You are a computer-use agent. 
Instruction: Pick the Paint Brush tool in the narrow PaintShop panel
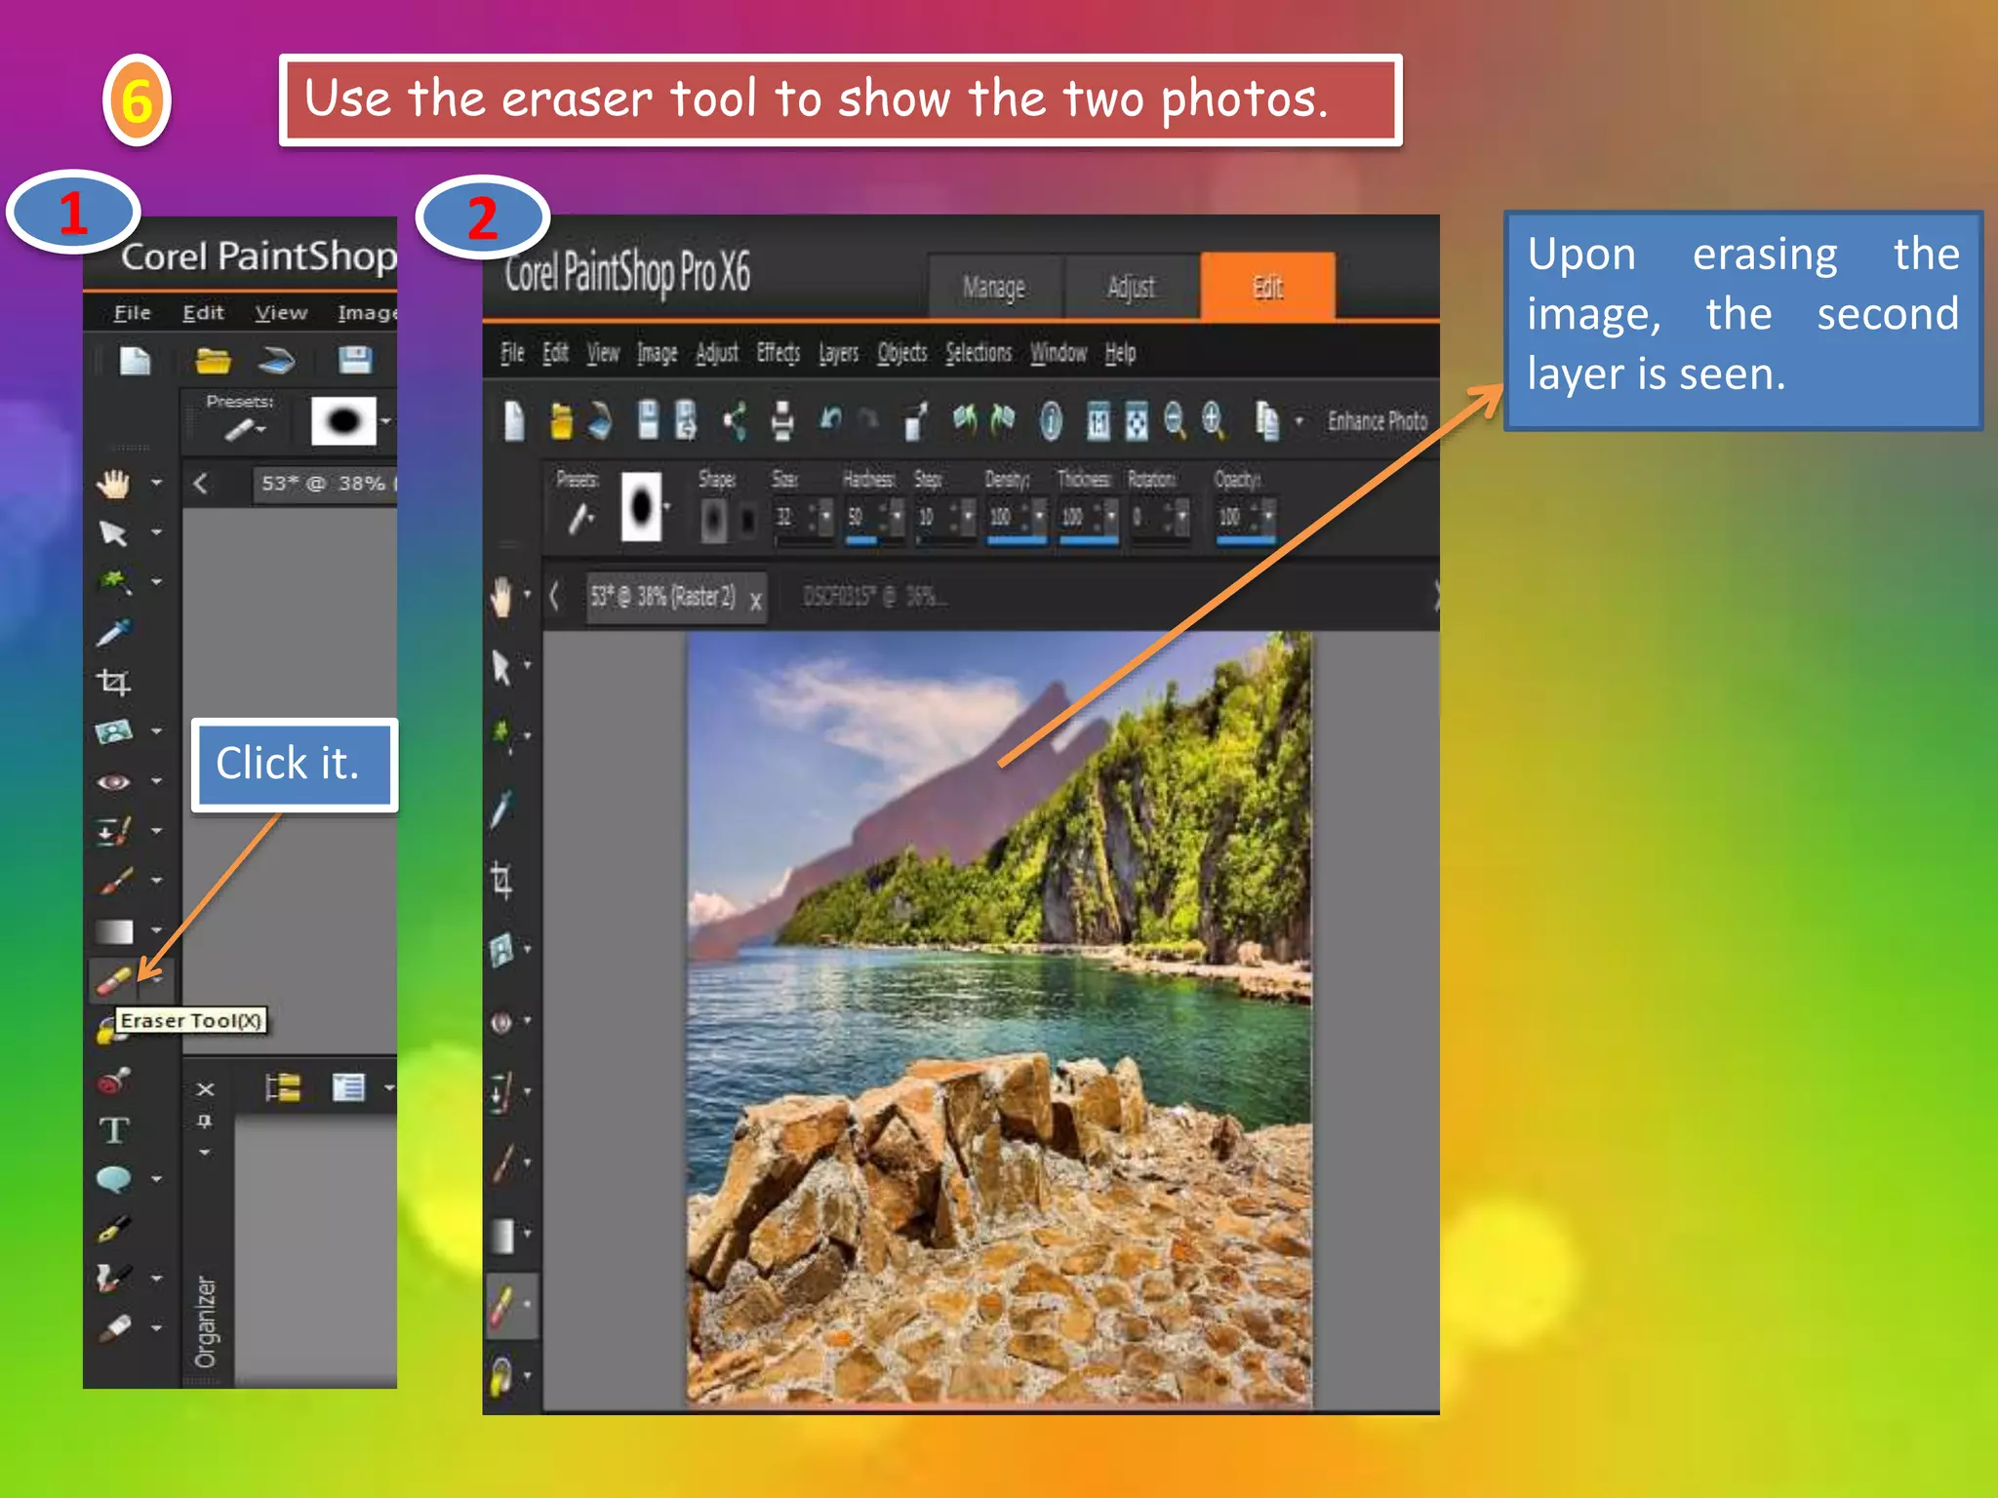pos(115,881)
